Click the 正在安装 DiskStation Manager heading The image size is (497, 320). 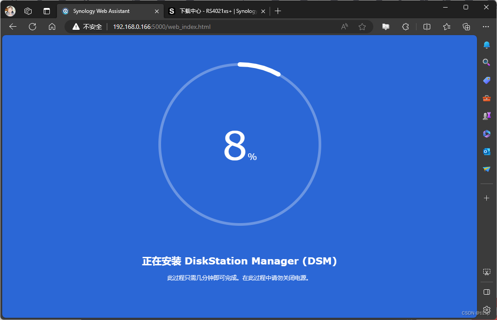tap(239, 261)
